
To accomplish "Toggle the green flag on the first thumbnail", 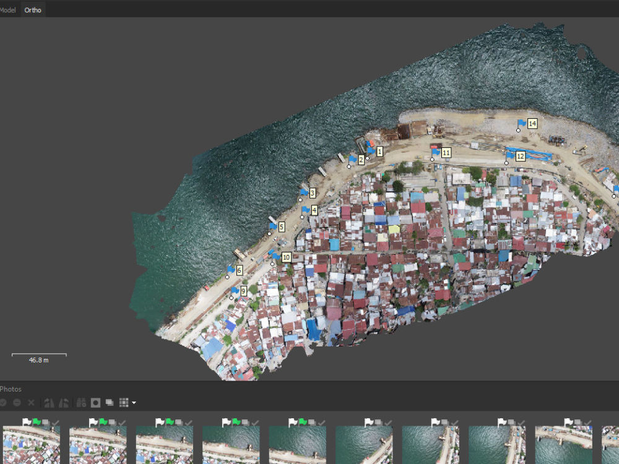I will pyautogui.click(x=38, y=423).
